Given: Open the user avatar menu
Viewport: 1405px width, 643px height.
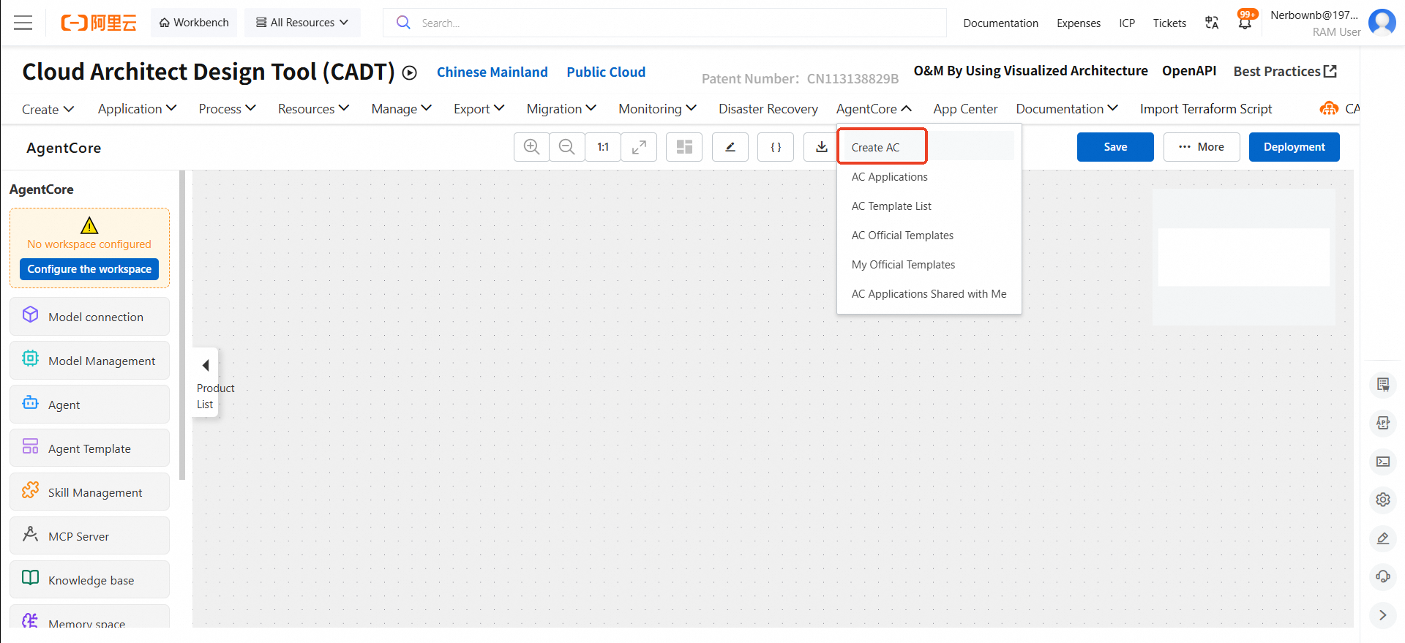Looking at the screenshot, I should (1382, 23).
